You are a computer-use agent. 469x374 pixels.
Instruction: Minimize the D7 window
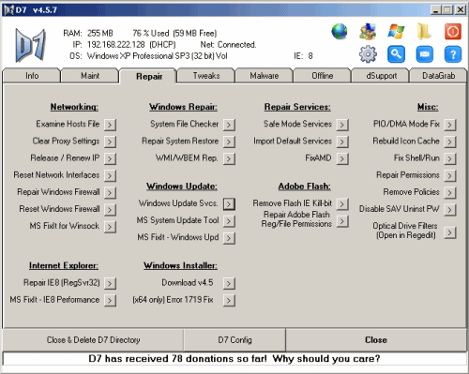click(x=436, y=10)
